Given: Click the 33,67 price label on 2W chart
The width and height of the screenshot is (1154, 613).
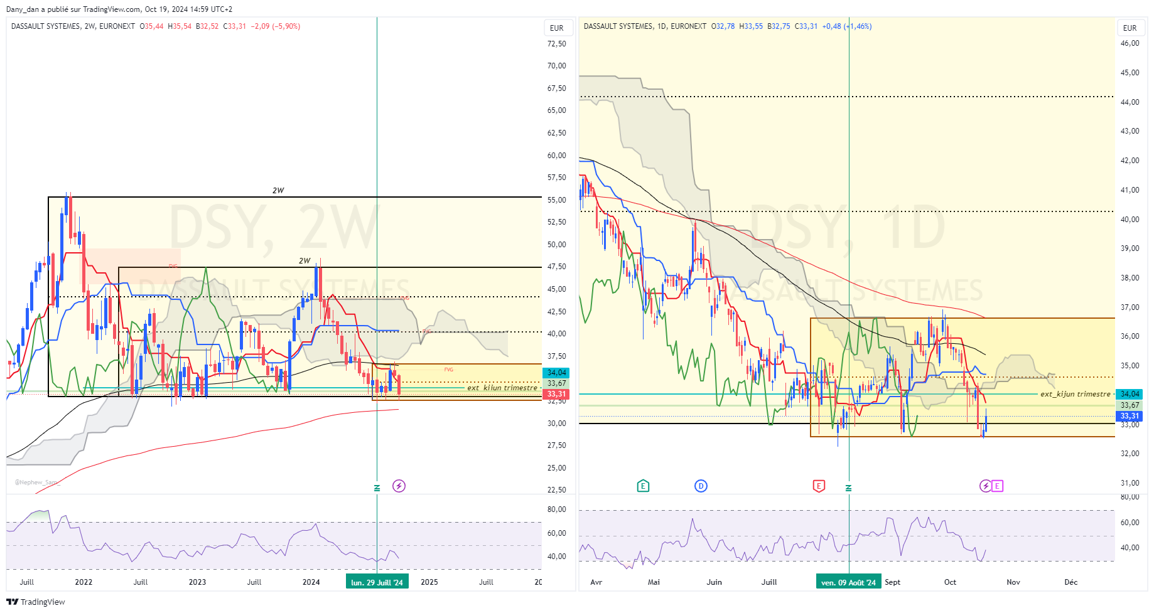Looking at the screenshot, I should point(556,383).
